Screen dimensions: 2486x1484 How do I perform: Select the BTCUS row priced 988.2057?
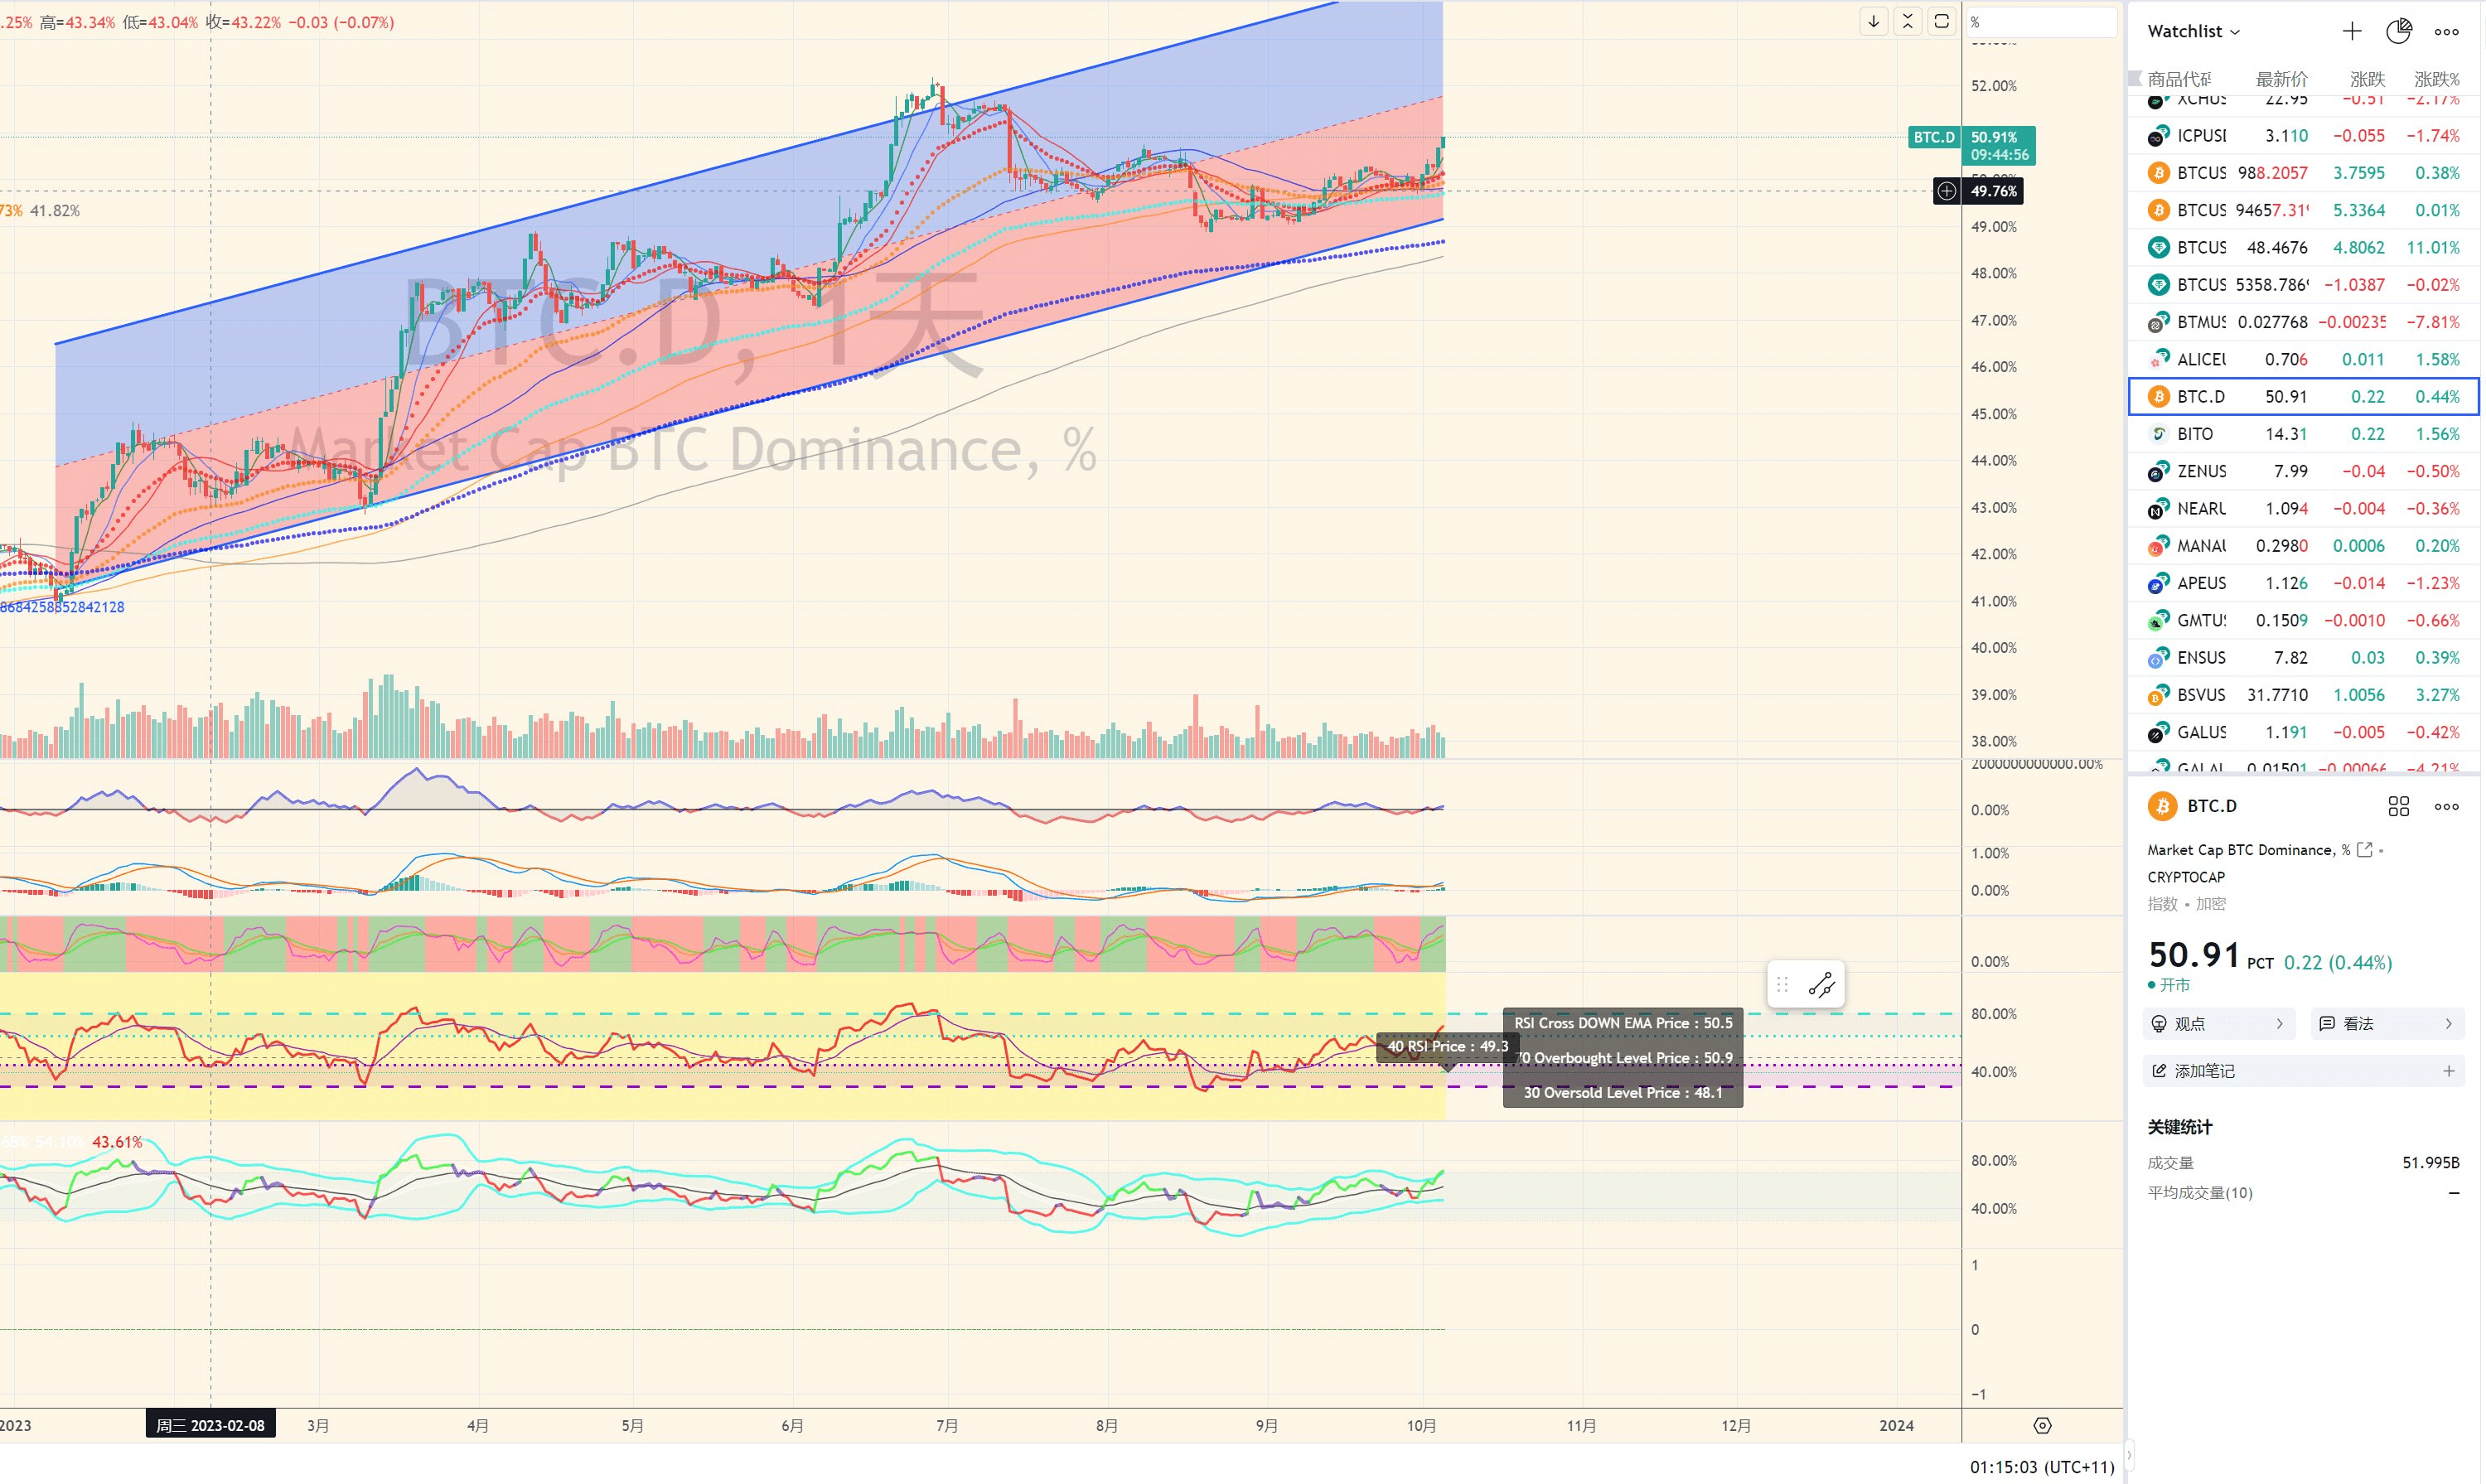coord(2304,173)
